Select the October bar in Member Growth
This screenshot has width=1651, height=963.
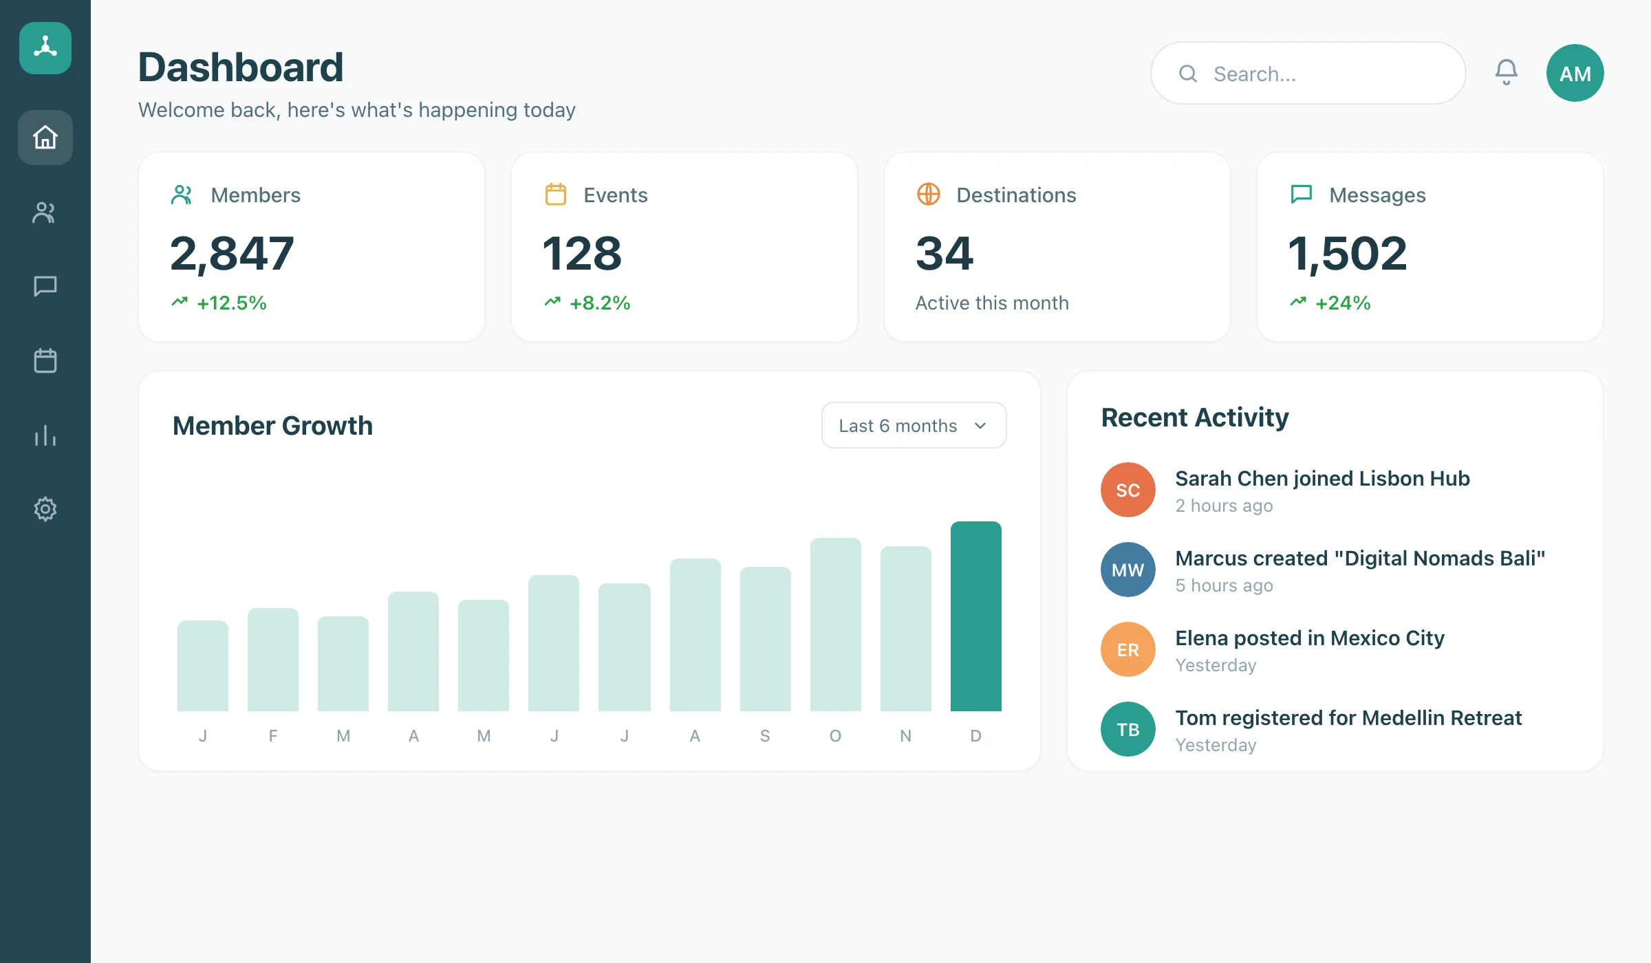[836, 625]
